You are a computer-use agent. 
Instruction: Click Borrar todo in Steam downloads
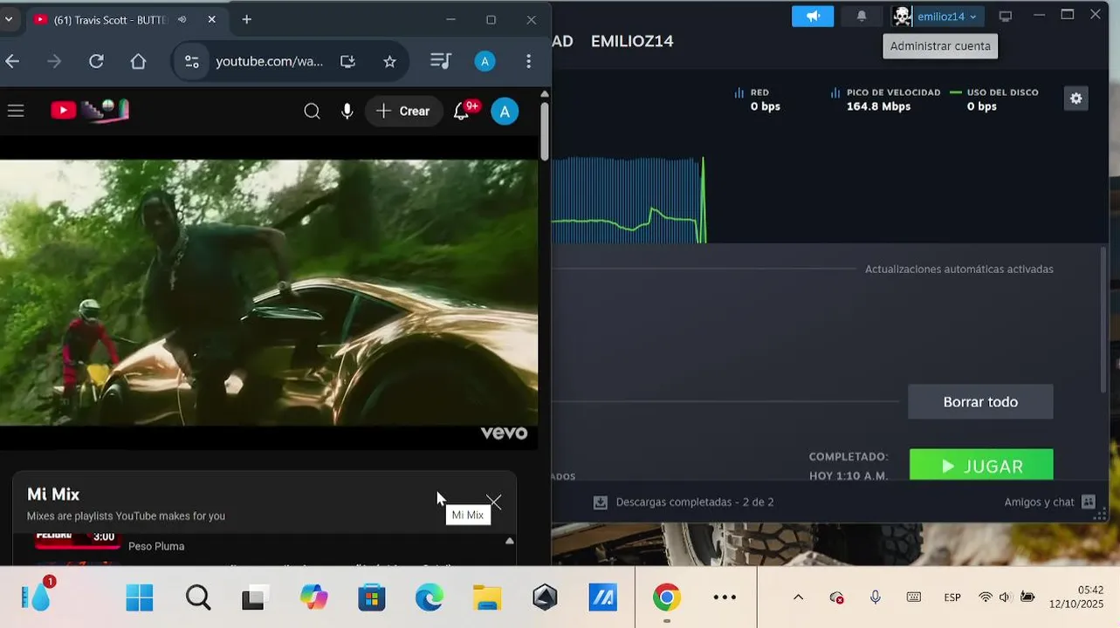point(980,402)
